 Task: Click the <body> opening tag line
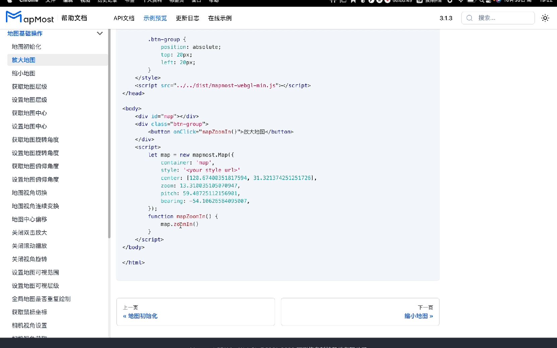pos(132,109)
